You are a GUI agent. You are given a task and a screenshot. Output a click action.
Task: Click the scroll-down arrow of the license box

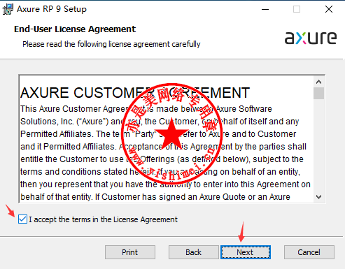click(318, 197)
